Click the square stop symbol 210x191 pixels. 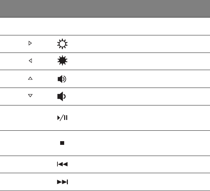click(x=62, y=143)
